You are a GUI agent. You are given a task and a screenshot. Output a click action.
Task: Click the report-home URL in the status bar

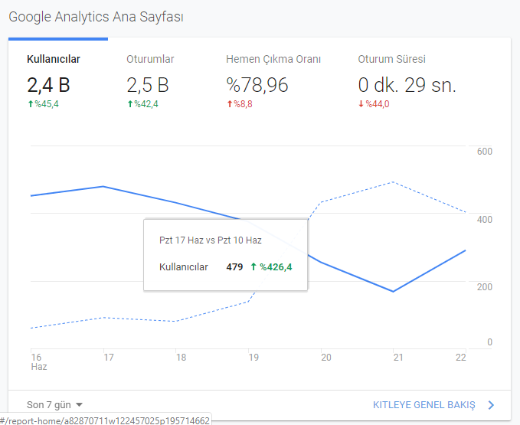coord(105,420)
